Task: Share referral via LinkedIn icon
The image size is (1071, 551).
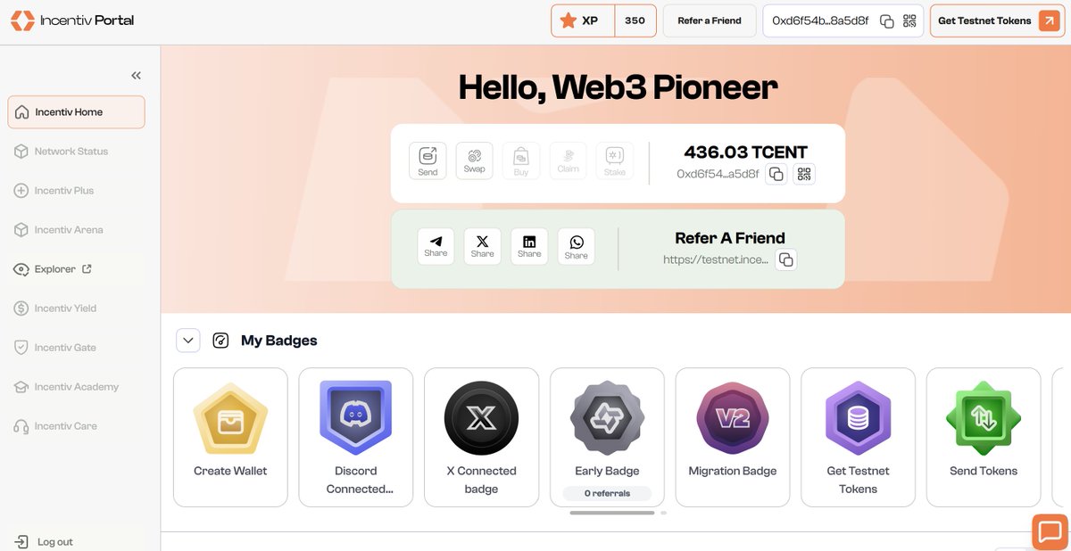Action: 529,246
